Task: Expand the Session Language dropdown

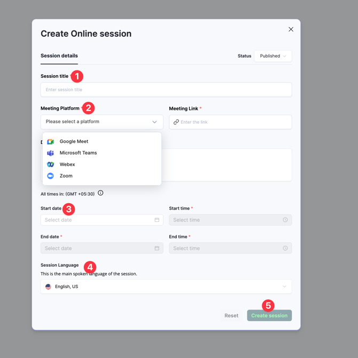Action: 284,287
